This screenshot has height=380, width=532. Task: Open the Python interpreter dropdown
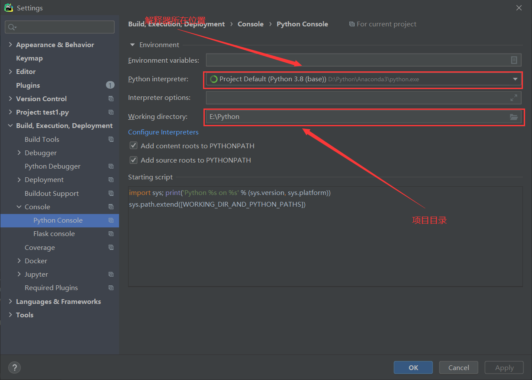click(x=515, y=79)
